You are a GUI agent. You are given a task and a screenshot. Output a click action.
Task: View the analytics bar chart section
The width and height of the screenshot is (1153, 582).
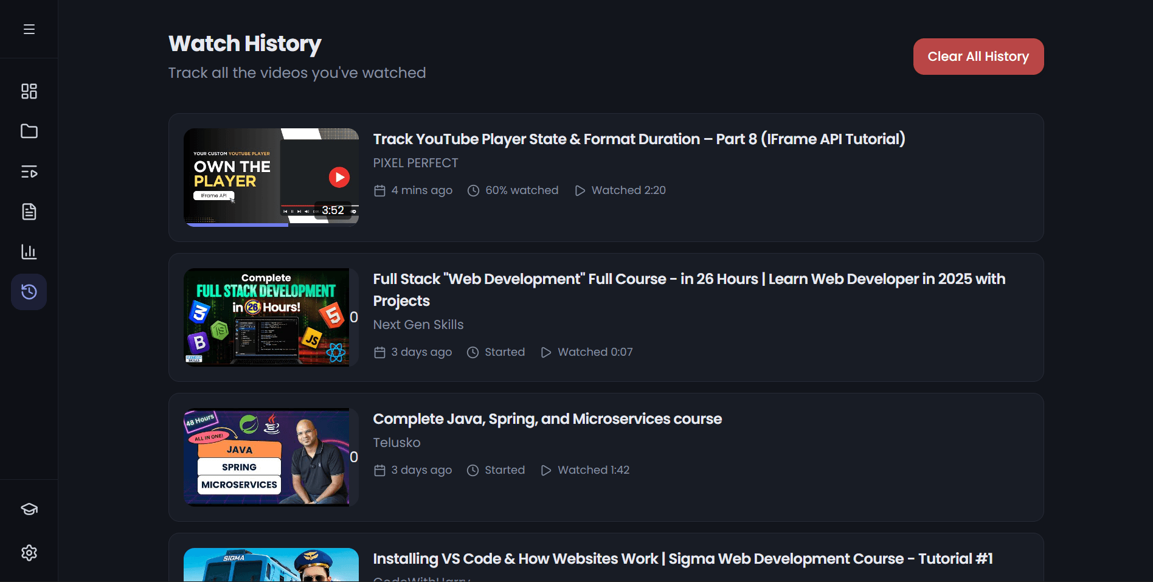(x=29, y=252)
